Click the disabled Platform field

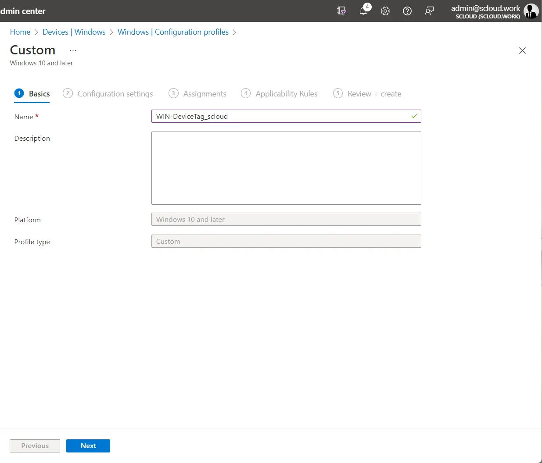click(286, 219)
